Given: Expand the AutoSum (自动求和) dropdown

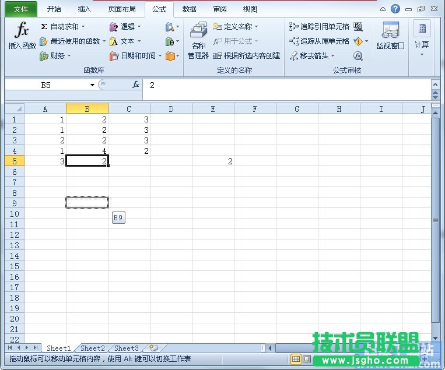Looking at the screenshot, I should [83, 27].
